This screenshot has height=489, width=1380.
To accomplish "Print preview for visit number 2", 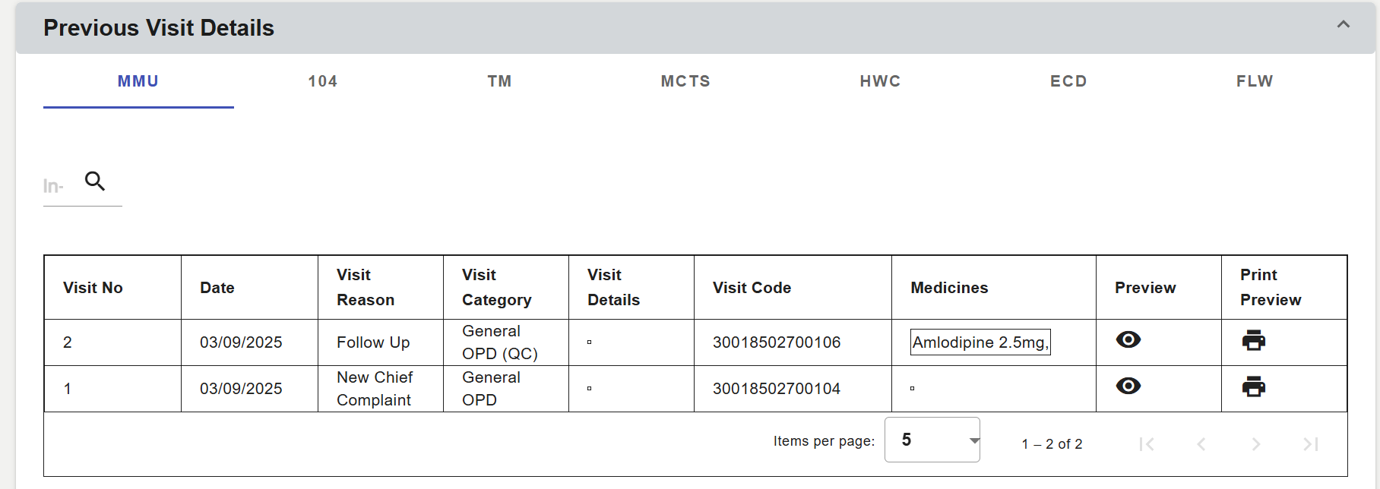I will [x=1253, y=340].
